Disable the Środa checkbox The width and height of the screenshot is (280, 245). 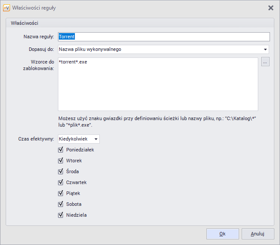[61, 171]
